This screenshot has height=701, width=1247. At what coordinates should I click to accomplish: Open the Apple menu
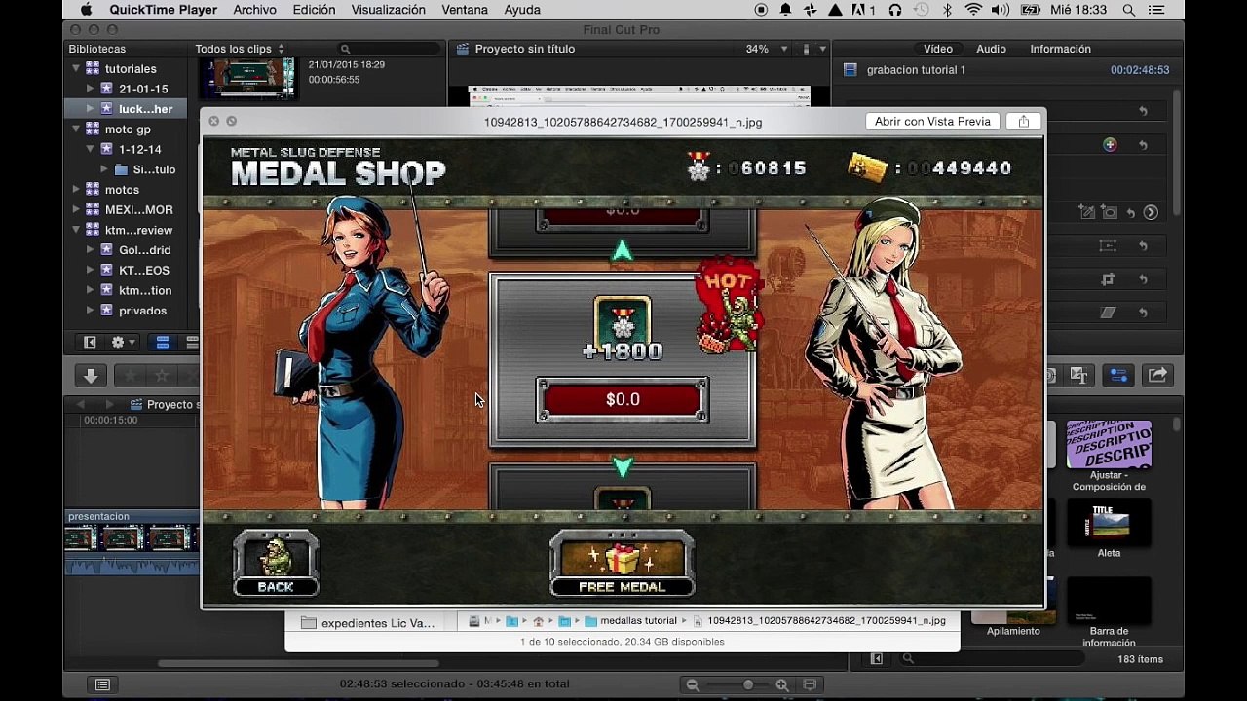coord(86,10)
